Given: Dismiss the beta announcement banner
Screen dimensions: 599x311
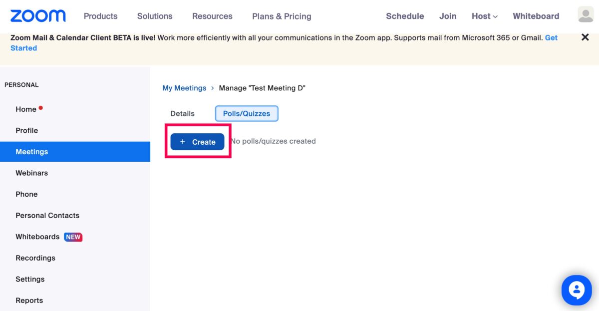Looking at the screenshot, I should 585,37.
